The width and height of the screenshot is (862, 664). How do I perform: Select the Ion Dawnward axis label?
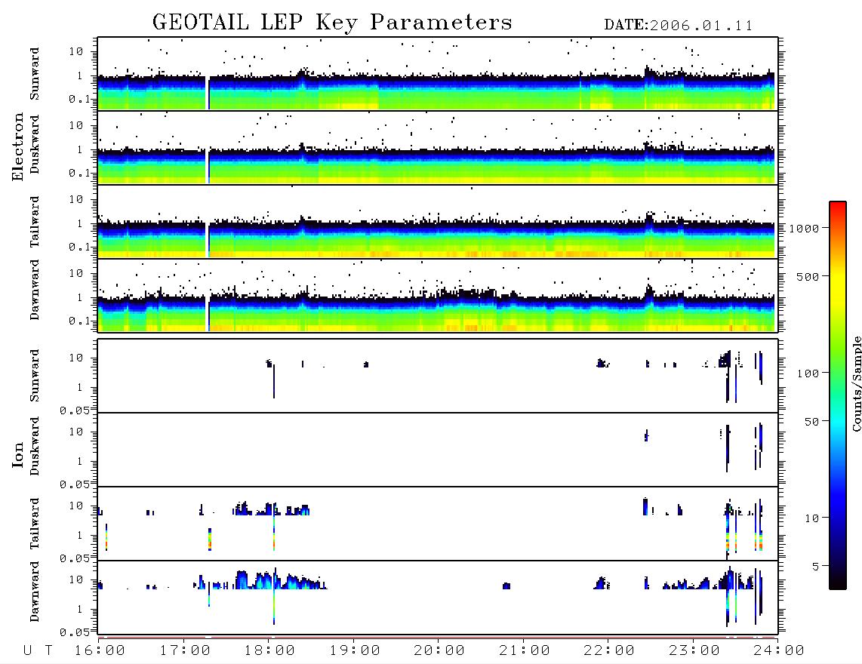35,592
